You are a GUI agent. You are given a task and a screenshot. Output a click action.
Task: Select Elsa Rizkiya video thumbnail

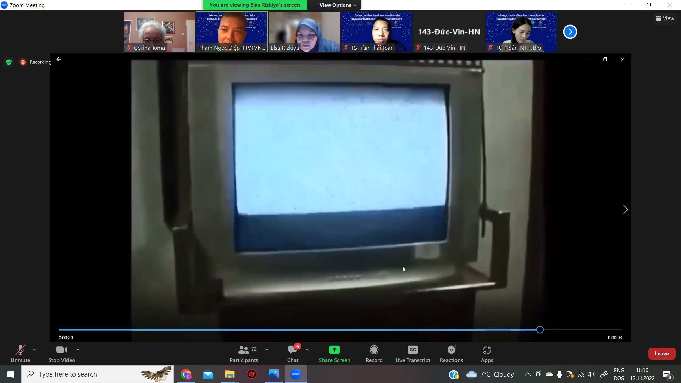(304, 32)
